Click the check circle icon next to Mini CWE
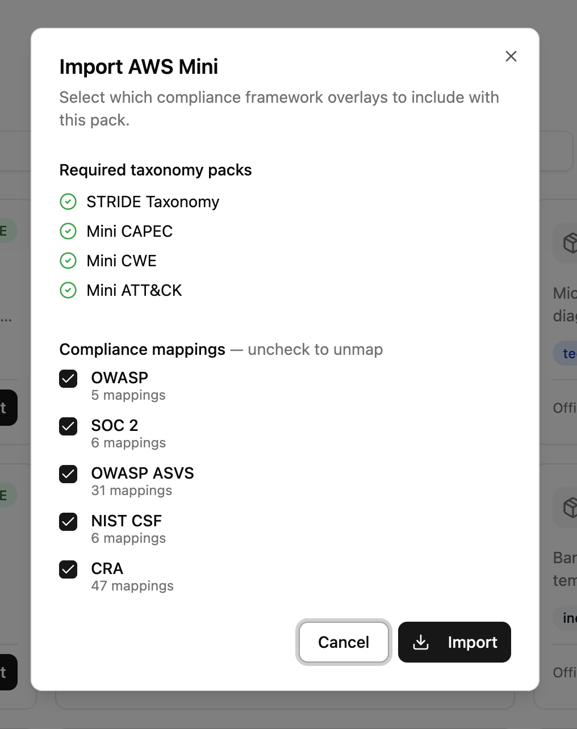Viewport: 577px width, 729px height. pos(68,261)
